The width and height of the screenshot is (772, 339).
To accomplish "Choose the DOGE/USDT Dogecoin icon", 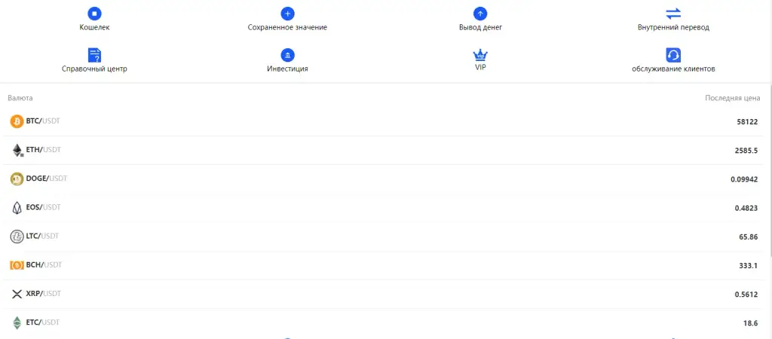I will [17, 179].
